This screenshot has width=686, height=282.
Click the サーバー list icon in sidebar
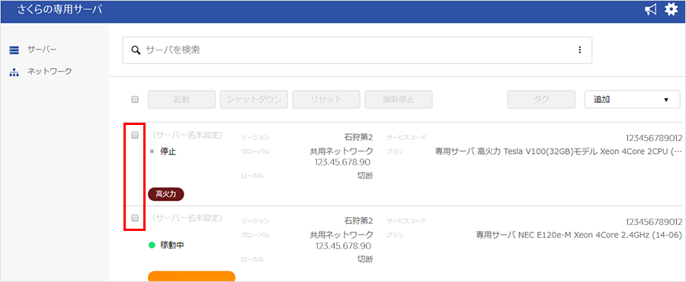coord(14,50)
